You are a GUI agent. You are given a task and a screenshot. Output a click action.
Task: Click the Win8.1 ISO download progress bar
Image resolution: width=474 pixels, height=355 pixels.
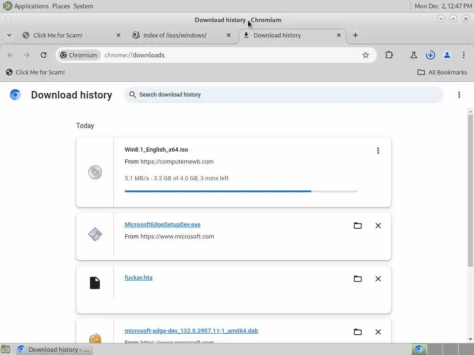coord(241,191)
